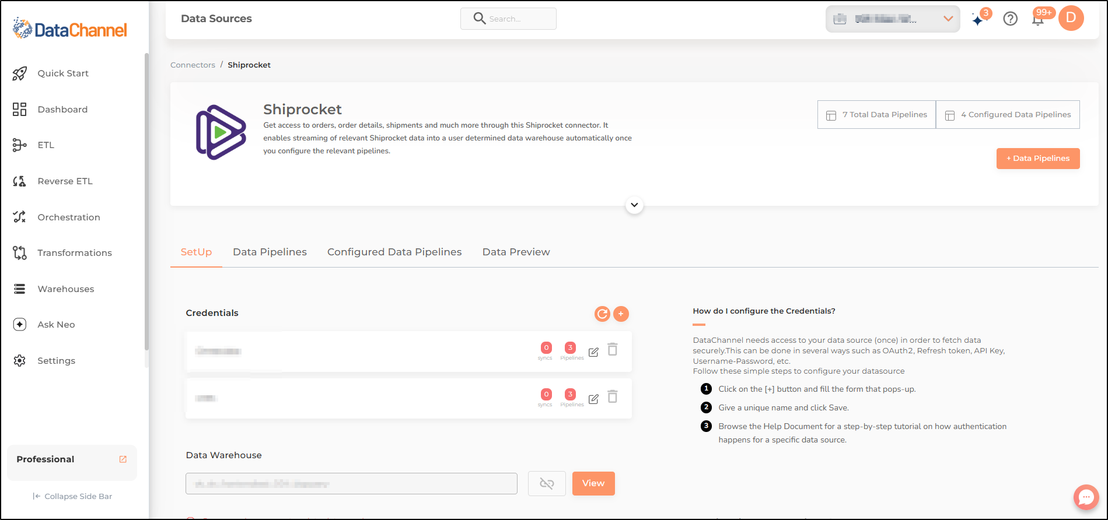Image resolution: width=1108 pixels, height=520 pixels.
Task: Click the Shiprocket connector logo
Action: [x=221, y=132]
